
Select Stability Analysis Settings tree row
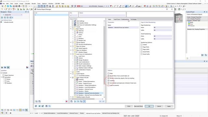coord(85,68)
